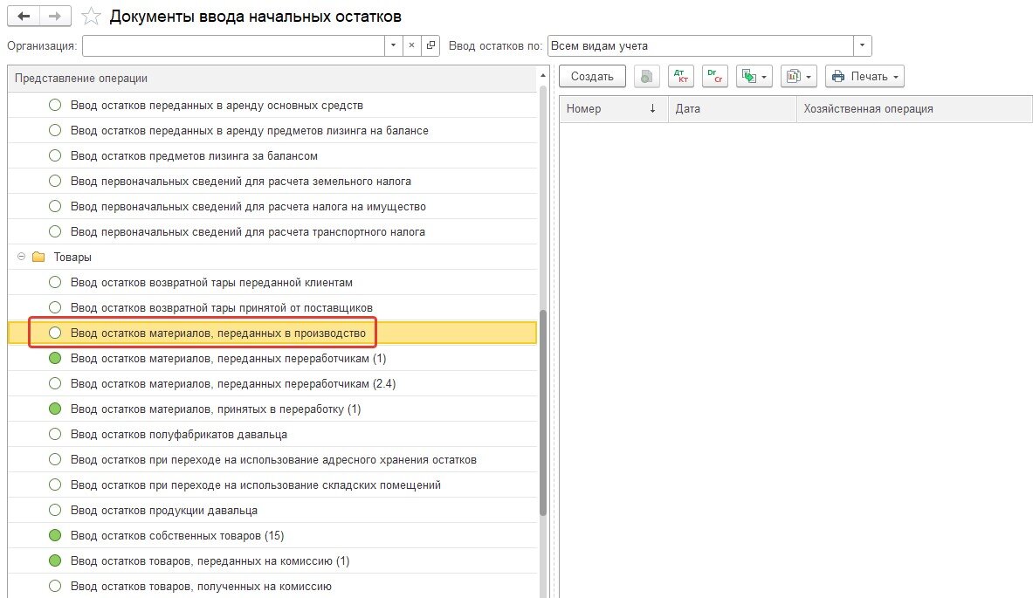Image resolution: width=1033 pixels, height=598 pixels.
Task: Expand the Организация dropdown list
Action: click(393, 45)
